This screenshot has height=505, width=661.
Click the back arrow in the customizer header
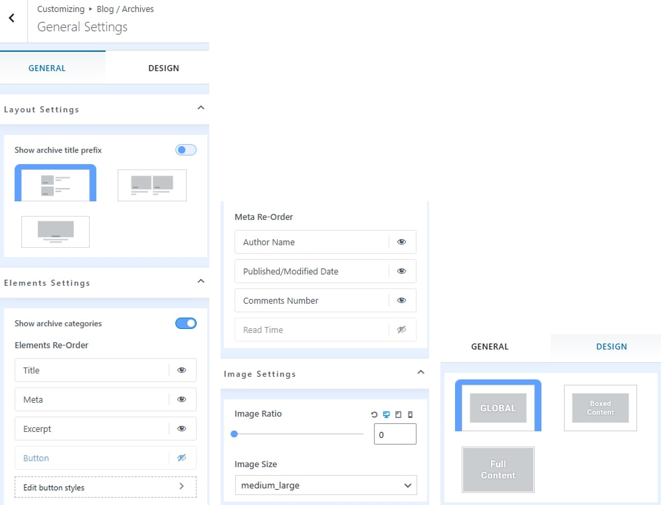(12, 19)
